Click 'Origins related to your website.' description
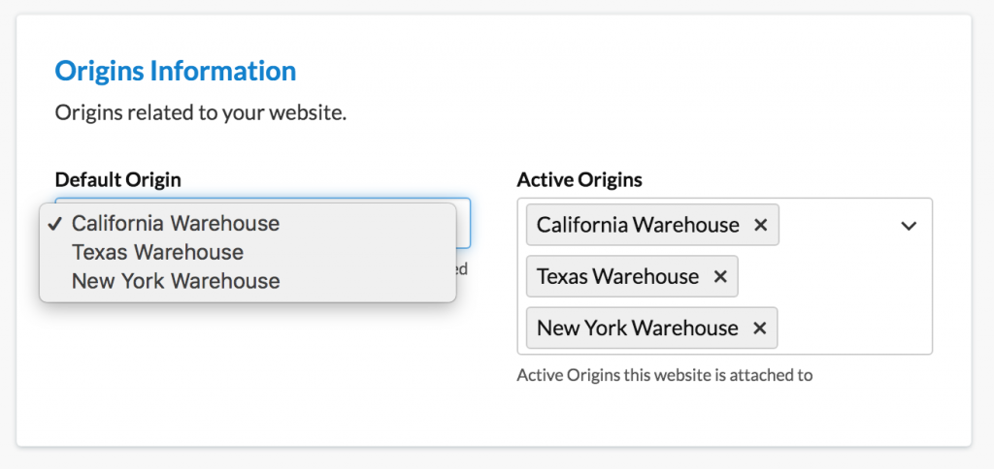994x469 pixels. pyautogui.click(x=200, y=113)
